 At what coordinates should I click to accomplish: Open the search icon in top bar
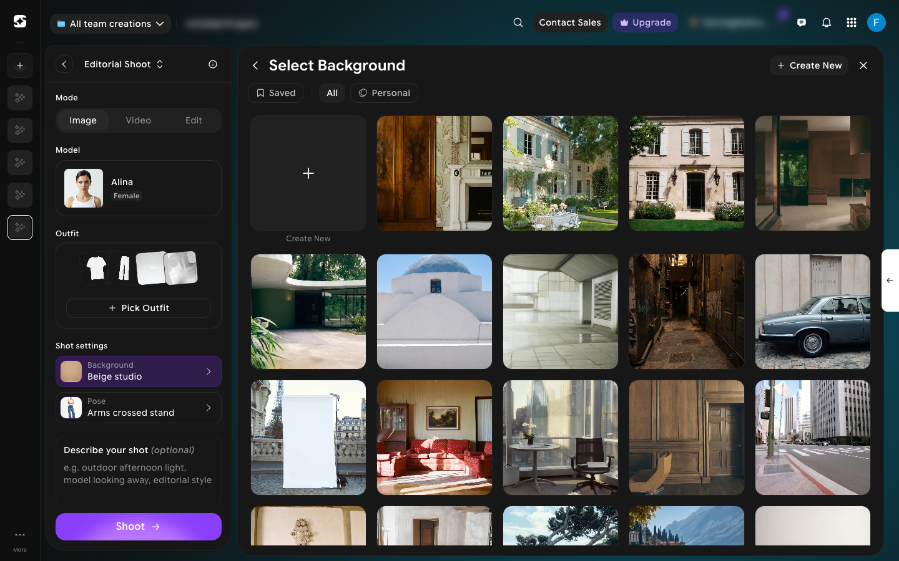[x=518, y=22]
